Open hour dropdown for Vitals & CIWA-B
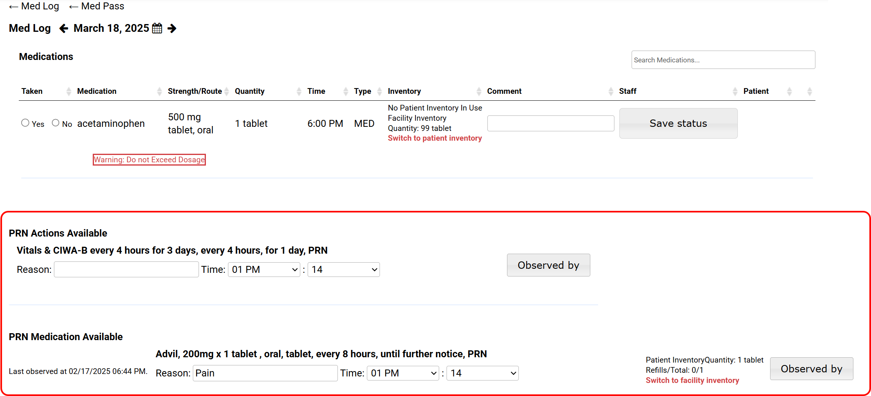This screenshot has width=871, height=396. point(264,270)
